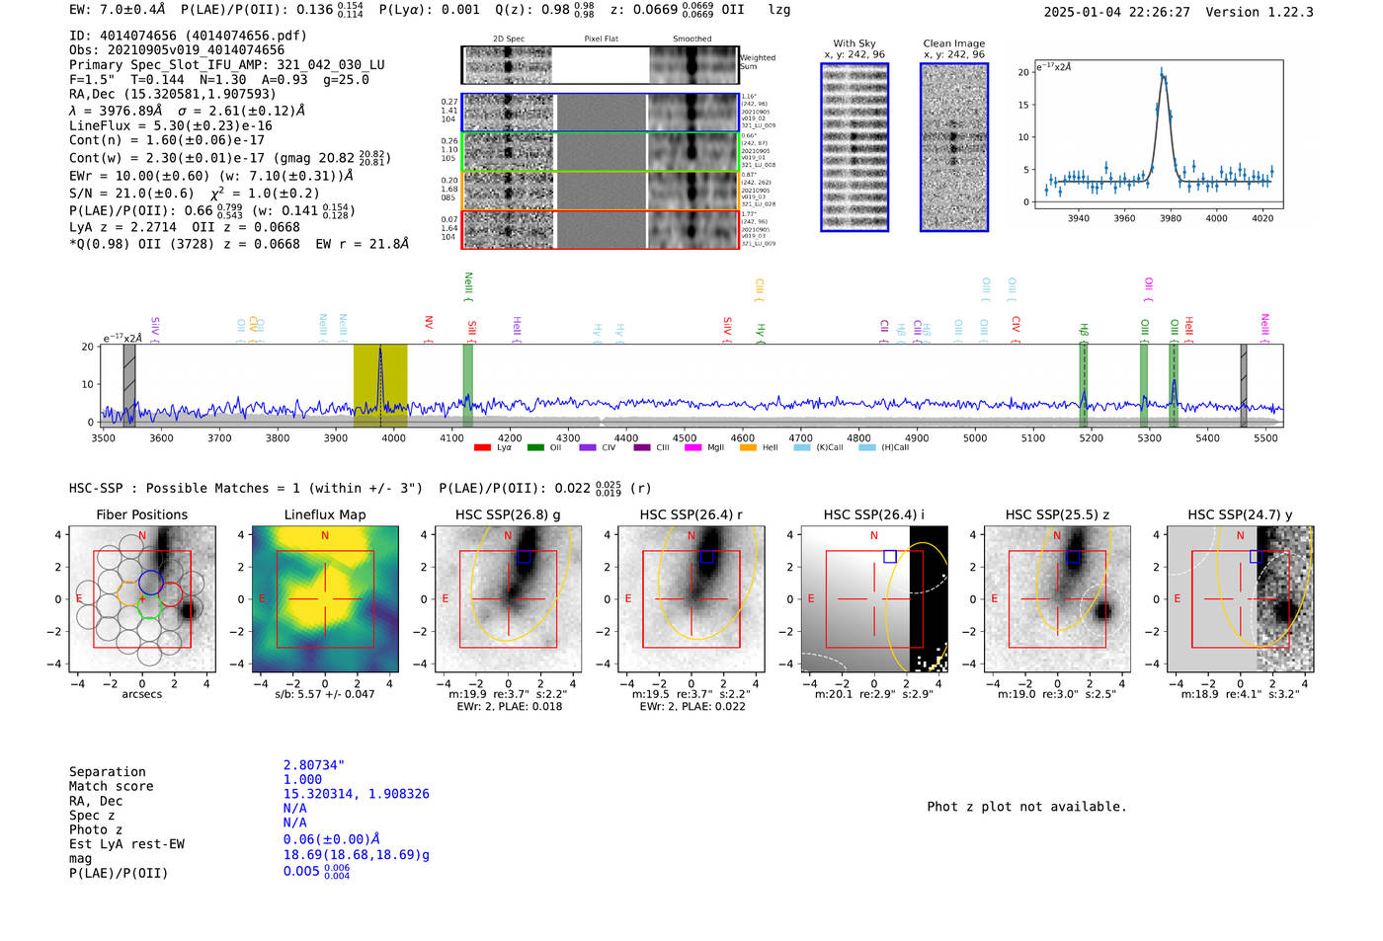Select the red-bordered 2D fiber spectrum row

click(601, 229)
